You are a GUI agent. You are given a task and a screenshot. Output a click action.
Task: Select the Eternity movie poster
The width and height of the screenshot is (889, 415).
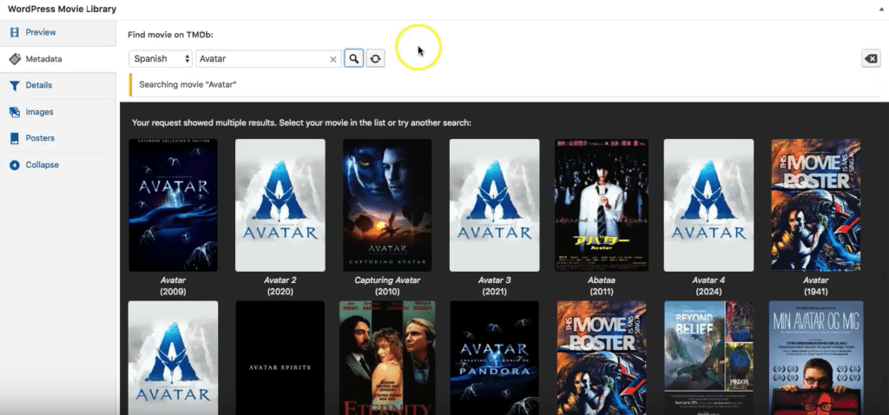pos(387,358)
